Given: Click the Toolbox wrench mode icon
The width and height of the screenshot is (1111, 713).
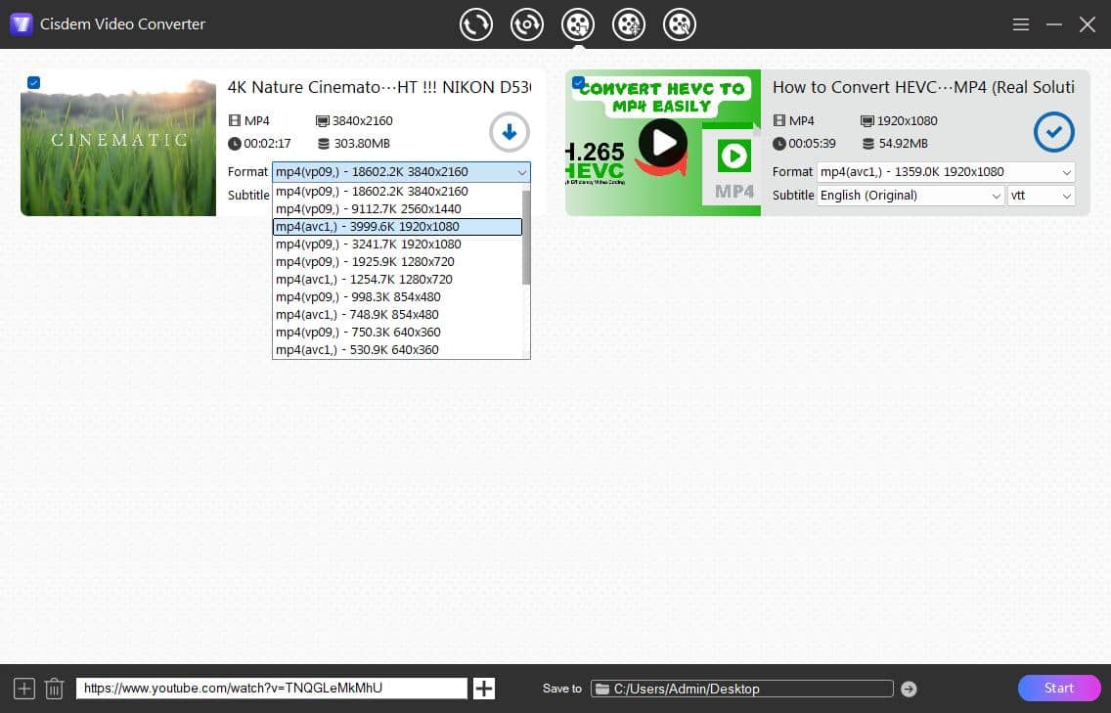Looking at the screenshot, I should coord(680,24).
